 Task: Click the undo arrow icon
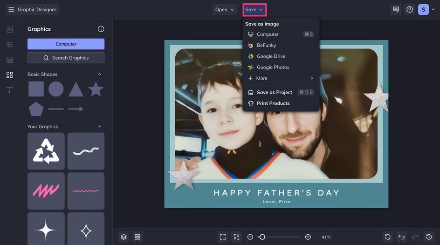[402, 237]
